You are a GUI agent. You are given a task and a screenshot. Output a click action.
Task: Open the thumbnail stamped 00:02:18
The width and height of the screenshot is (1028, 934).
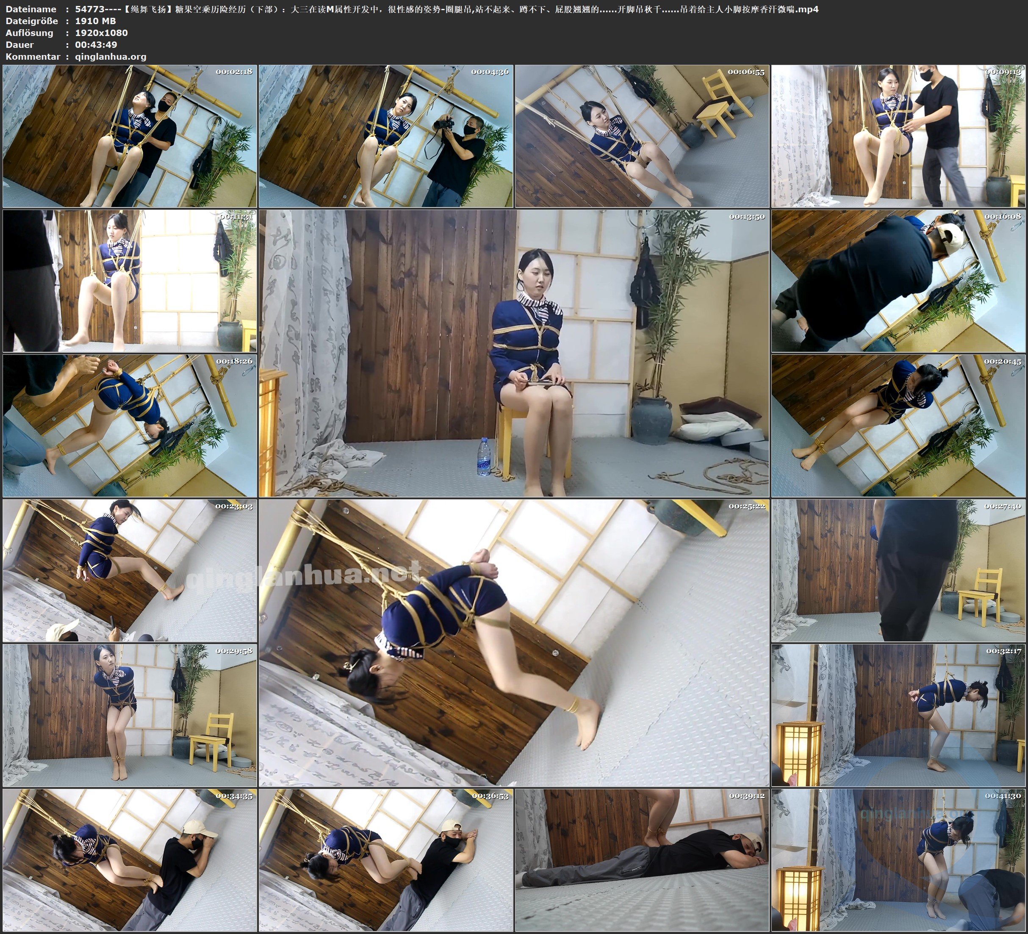tap(130, 136)
